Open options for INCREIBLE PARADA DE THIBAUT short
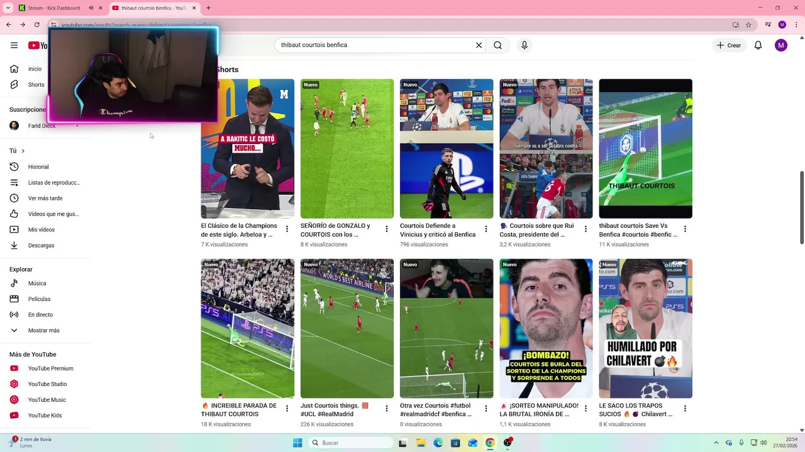The width and height of the screenshot is (805, 452). click(x=287, y=409)
